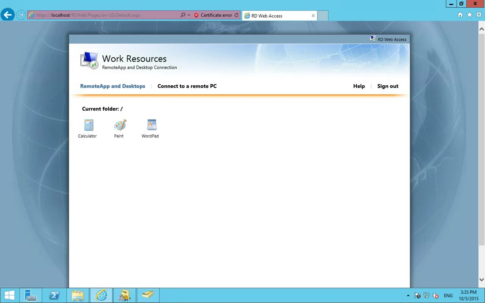
Task: Switch to RemoteApp and Desktops tab
Action: tap(113, 86)
